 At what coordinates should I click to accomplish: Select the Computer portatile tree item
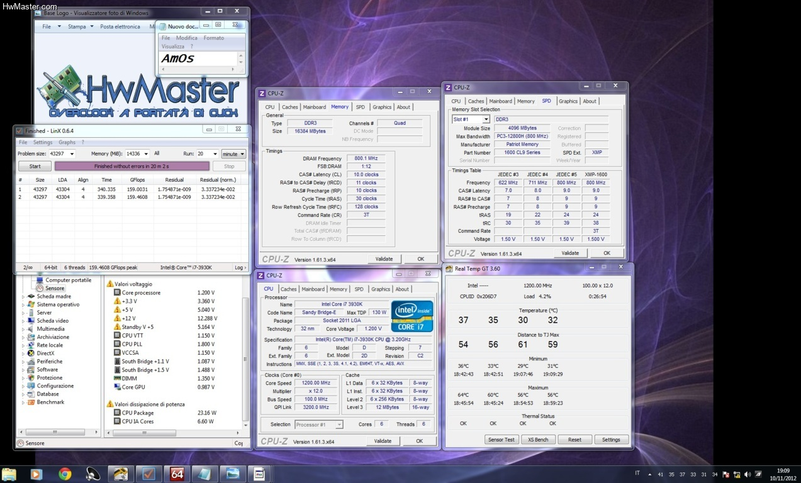[69, 280]
